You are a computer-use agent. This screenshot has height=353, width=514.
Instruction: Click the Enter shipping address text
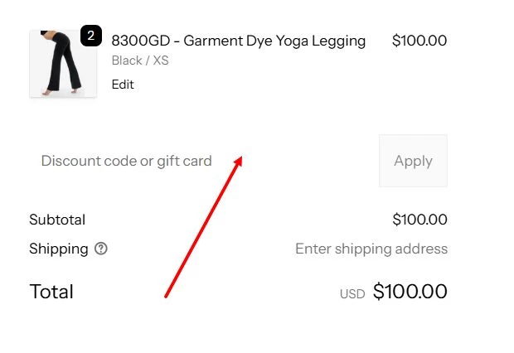(x=371, y=249)
